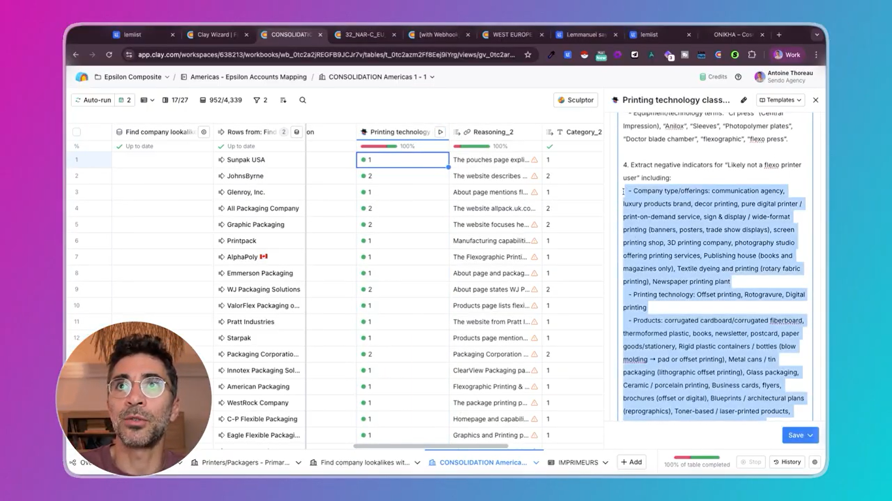Click the Sculptor button

point(575,100)
